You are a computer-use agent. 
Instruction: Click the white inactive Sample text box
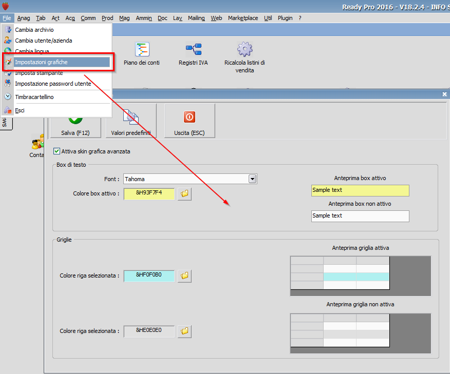tap(360, 216)
